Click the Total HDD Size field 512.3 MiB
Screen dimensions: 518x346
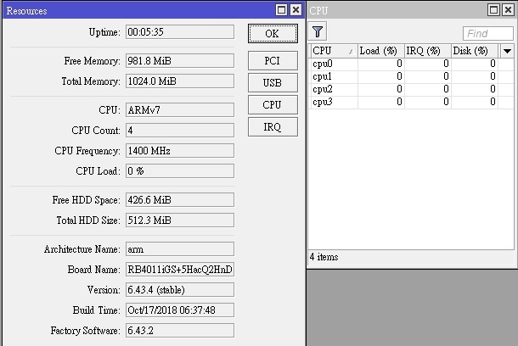[x=180, y=220]
